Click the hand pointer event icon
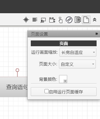100x119 pixels. point(61,20)
